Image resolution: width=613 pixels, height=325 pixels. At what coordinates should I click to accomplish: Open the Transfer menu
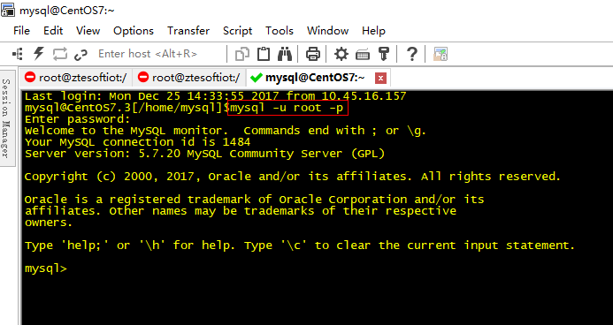(x=188, y=30)
